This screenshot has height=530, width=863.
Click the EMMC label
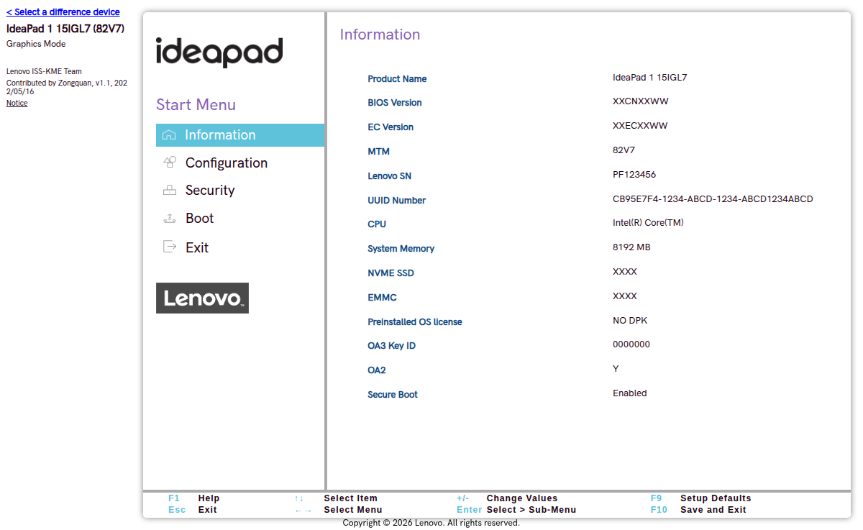tap(382, 298)
